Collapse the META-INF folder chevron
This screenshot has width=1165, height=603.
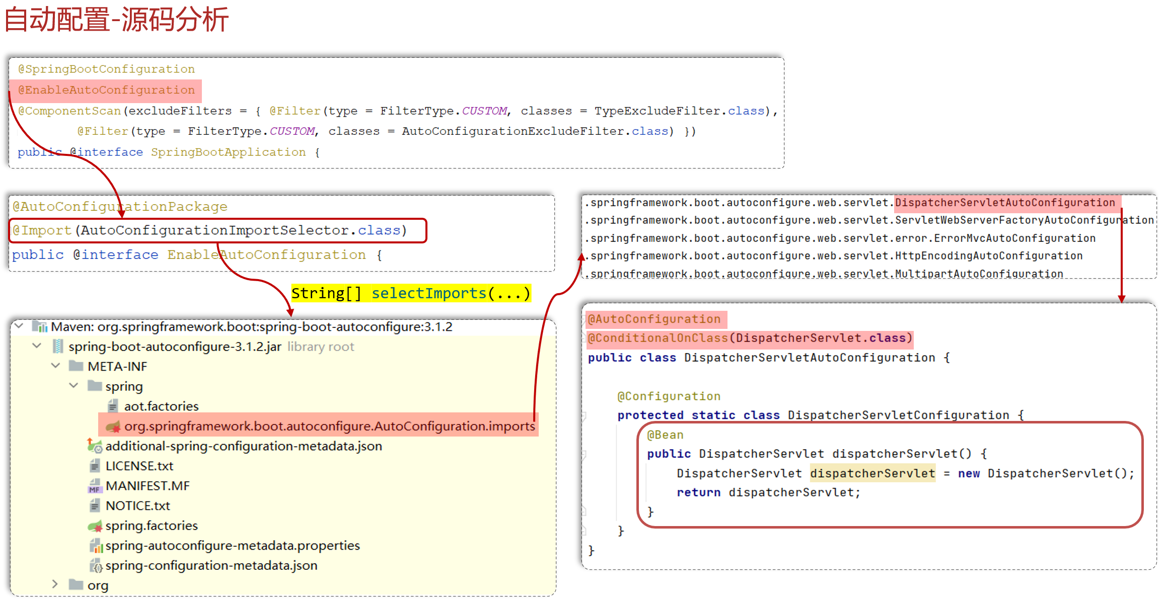pyautogui.click(x=55, y=366)
